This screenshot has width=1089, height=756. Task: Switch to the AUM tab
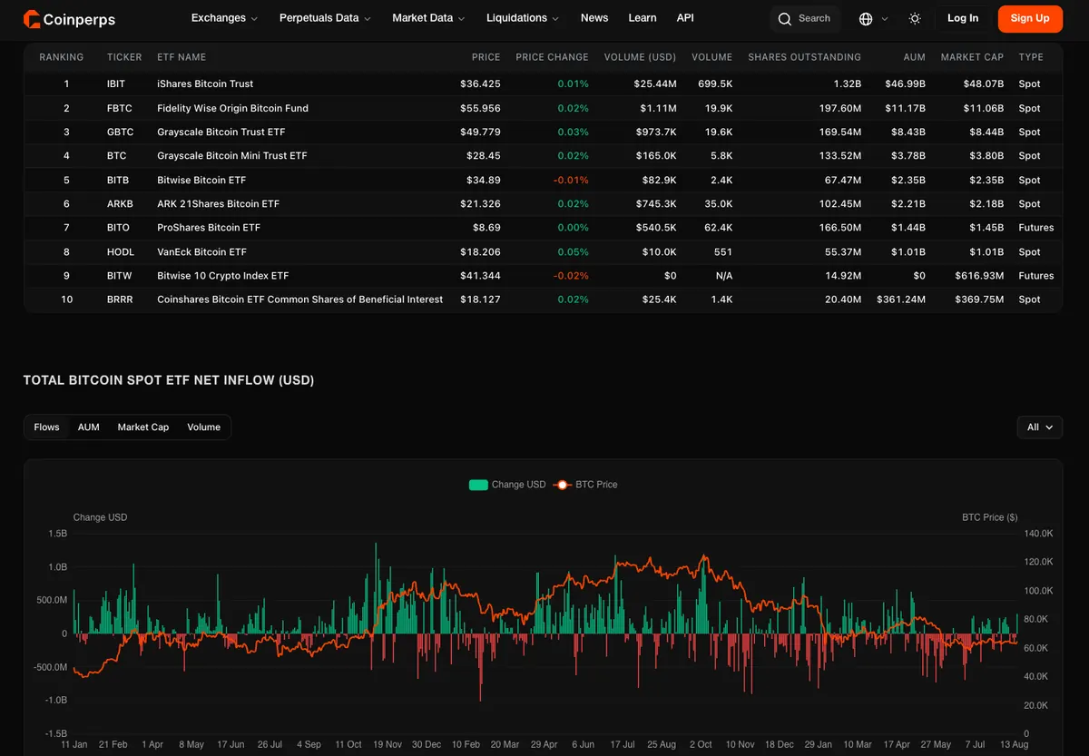(x=89, y=427)
